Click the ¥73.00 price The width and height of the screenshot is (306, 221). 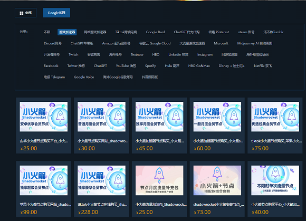[x=202, y=212]
